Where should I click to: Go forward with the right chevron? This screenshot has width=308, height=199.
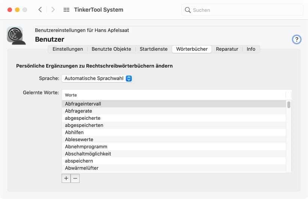[x=53, y=10]
